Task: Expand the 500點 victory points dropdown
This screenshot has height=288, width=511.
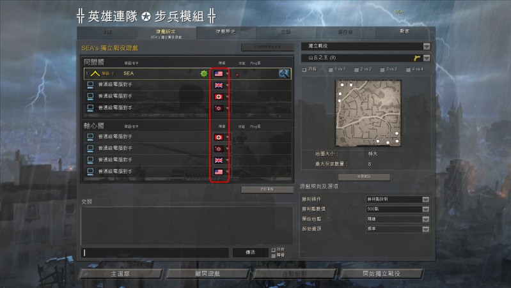Action: 425,209
